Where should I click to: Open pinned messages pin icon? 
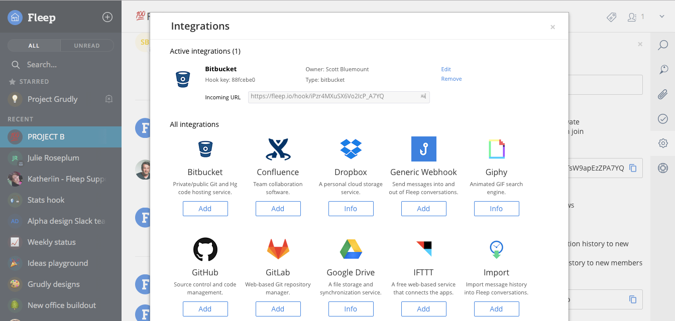pyautogui.click(x=663, y=70)
